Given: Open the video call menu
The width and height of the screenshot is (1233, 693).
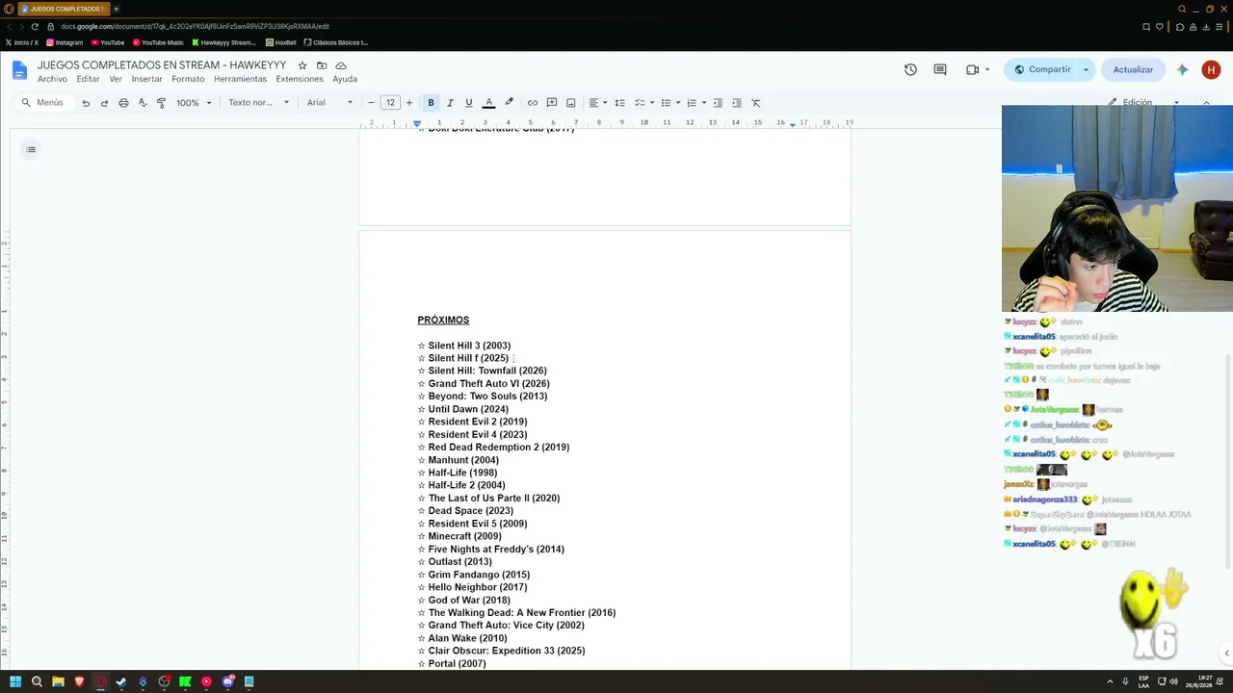Looking at the screenshot, I should (x=977, y=69).
